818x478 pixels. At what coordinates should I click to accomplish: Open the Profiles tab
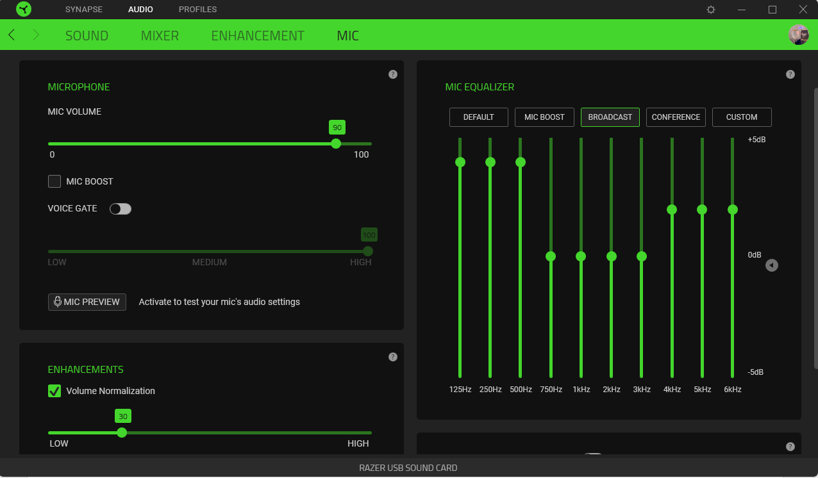pyautogui.click(x=197, y=10)
